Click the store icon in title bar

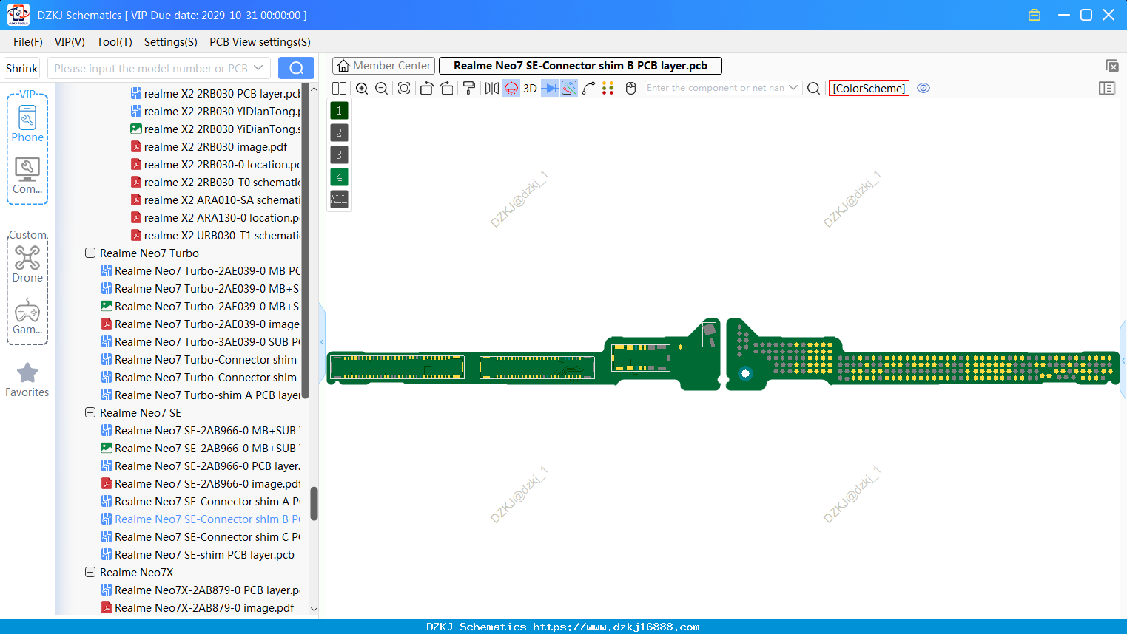tap(1035, 15)
